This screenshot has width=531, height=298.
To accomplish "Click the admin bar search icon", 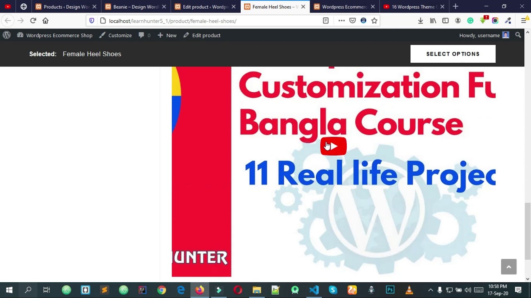I will click(518, 35).
